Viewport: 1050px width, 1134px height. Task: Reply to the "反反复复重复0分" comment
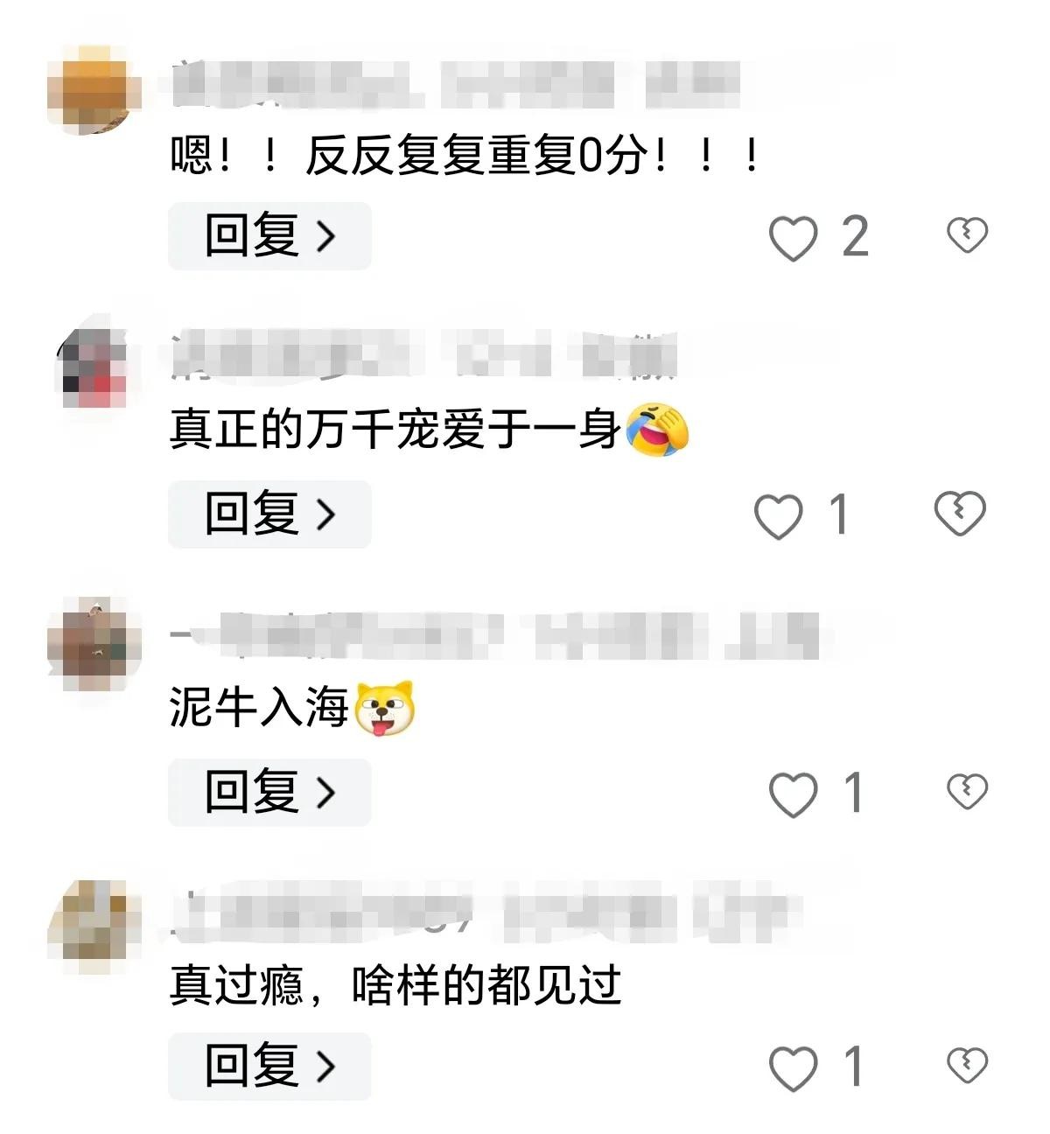click(x=269, y=236)
